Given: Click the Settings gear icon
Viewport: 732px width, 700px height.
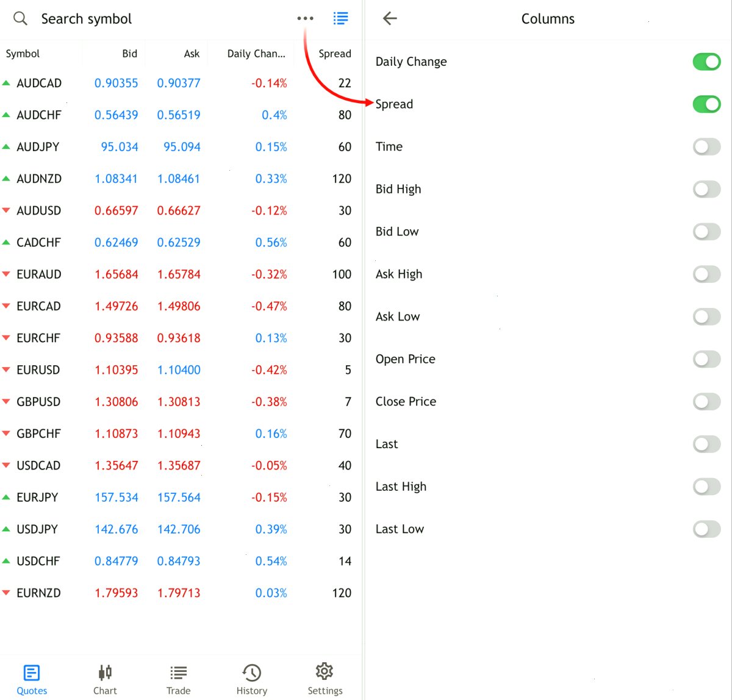Looking at the screenshot, I should [325, 671].
